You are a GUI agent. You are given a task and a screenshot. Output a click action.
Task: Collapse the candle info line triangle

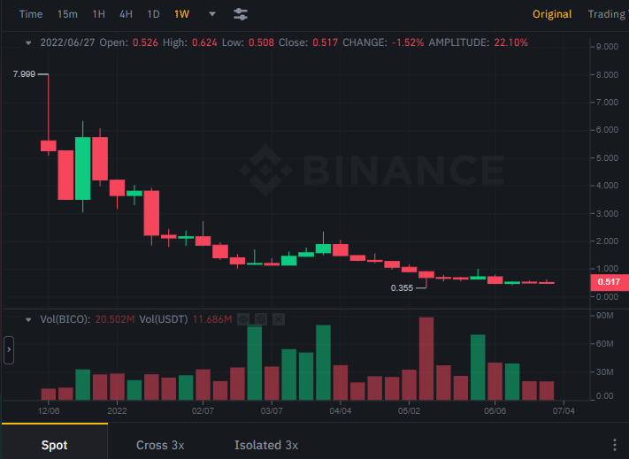pyautogui.click(x=28, y=42)
